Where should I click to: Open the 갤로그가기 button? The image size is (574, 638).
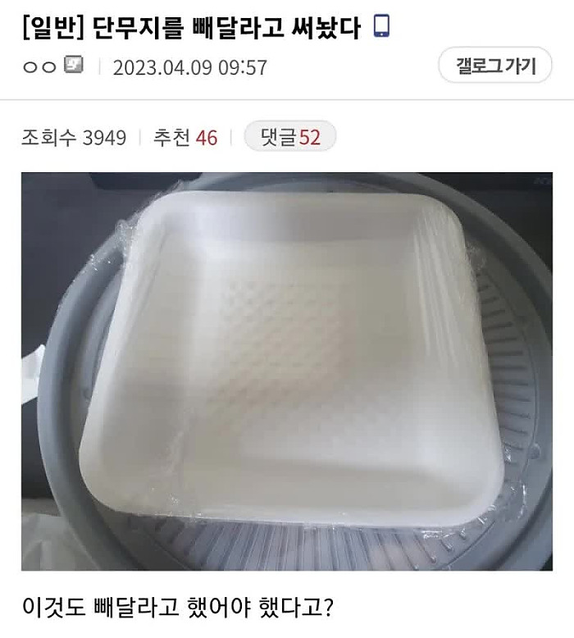pos(494,65)
